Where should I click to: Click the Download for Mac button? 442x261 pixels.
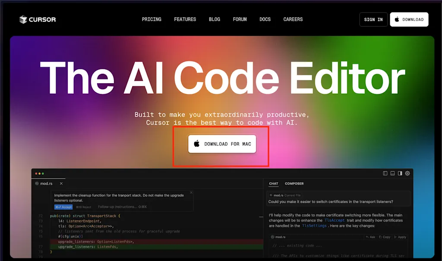[x=222, y=144]
